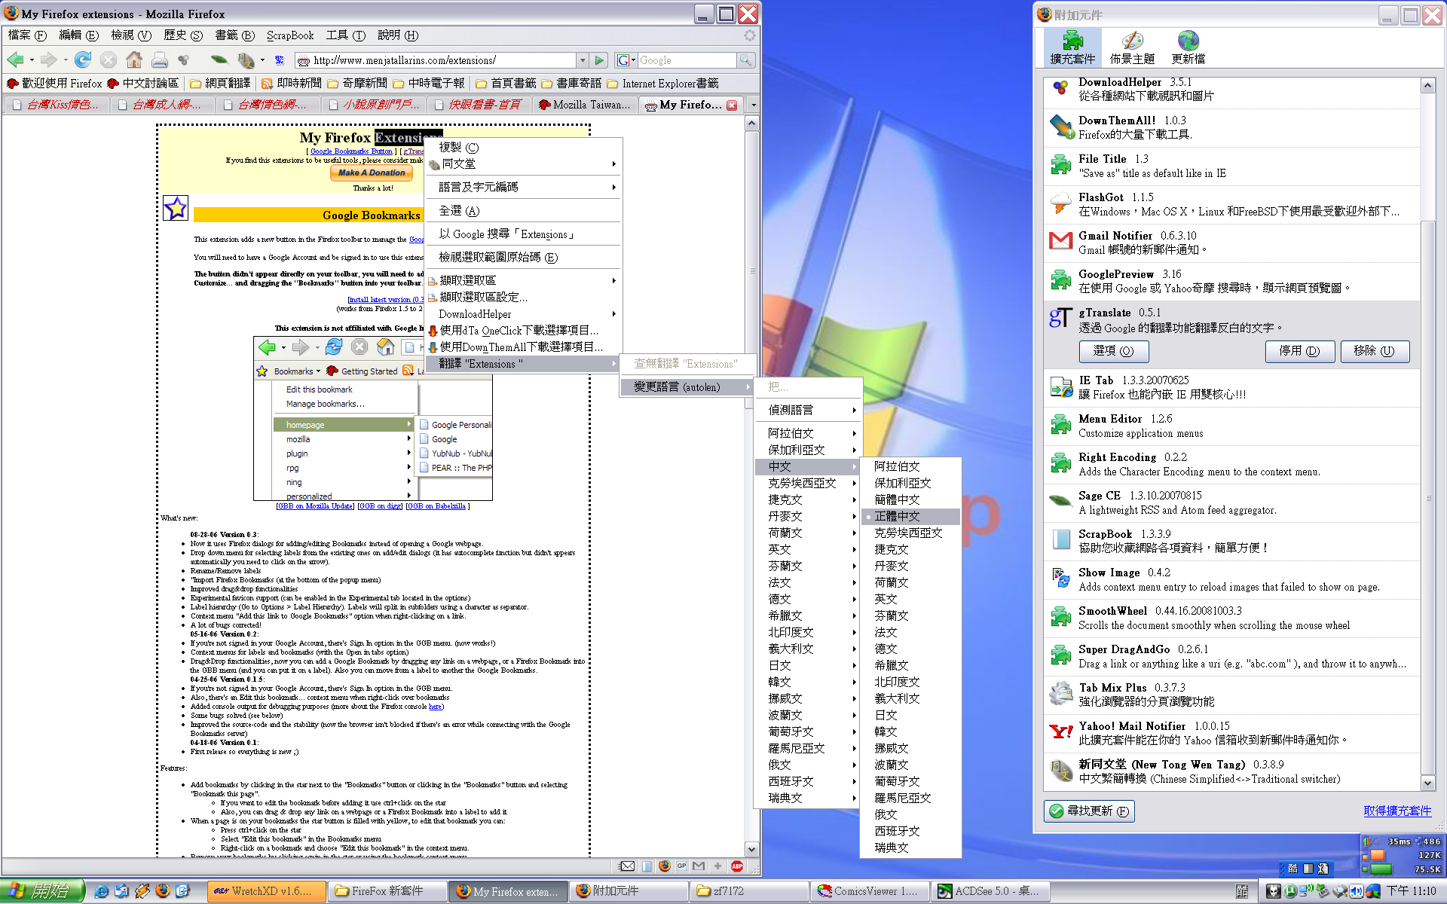Click the 取得擴充套件 link

point(1397,811)
